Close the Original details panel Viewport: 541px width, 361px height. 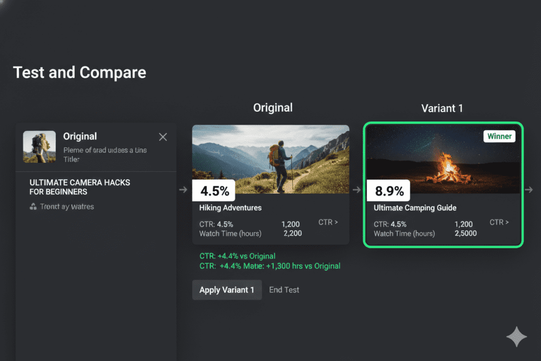pyautogui.click(x=163, y=137)
